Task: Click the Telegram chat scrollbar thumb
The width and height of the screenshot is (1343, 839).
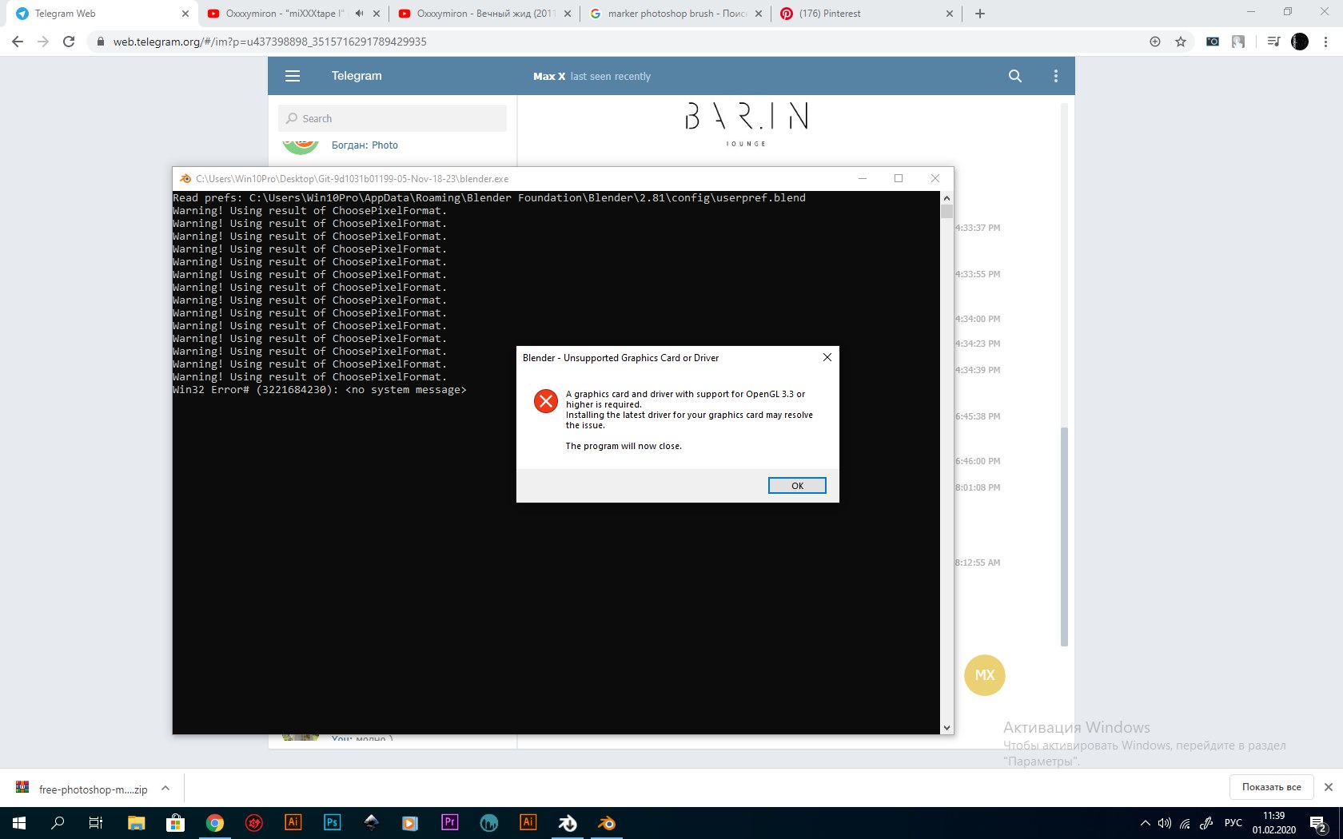Action: point(1064,535)
